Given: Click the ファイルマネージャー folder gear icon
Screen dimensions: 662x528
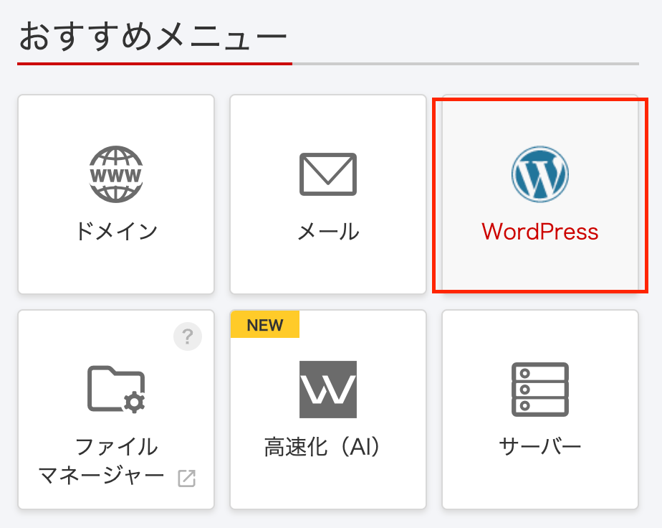Looking at the screenshot, I should click(x=116, y=390).
